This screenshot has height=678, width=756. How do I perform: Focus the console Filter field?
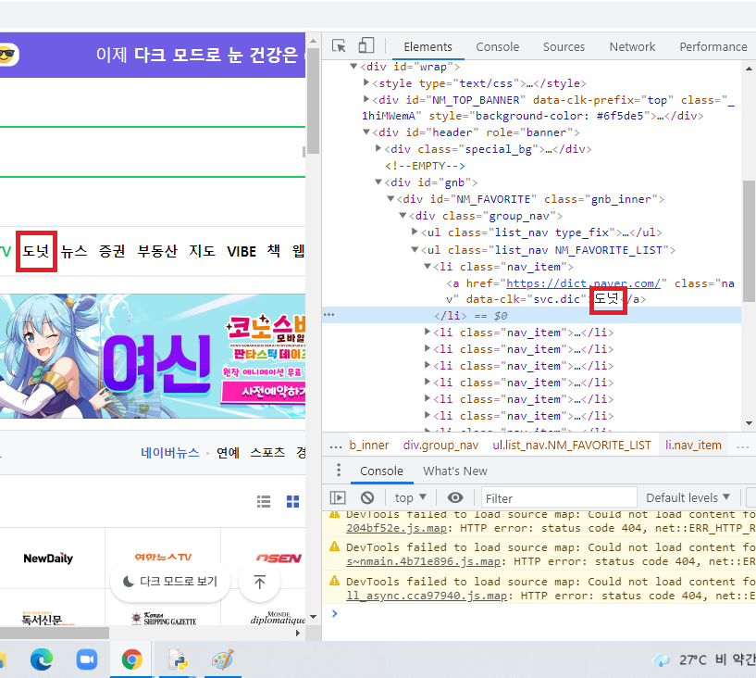tap(559, 497)
